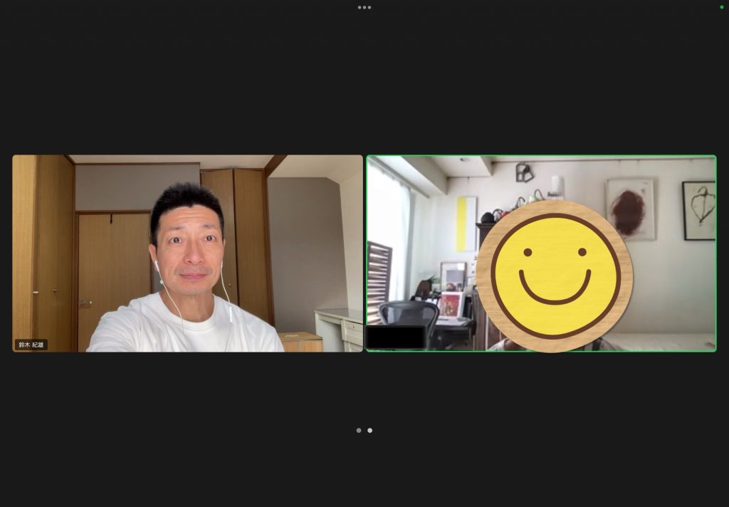Screen dimensions: 729x507
Task: Open the three-dot multitasking menu at top
Action: [364, 7]
